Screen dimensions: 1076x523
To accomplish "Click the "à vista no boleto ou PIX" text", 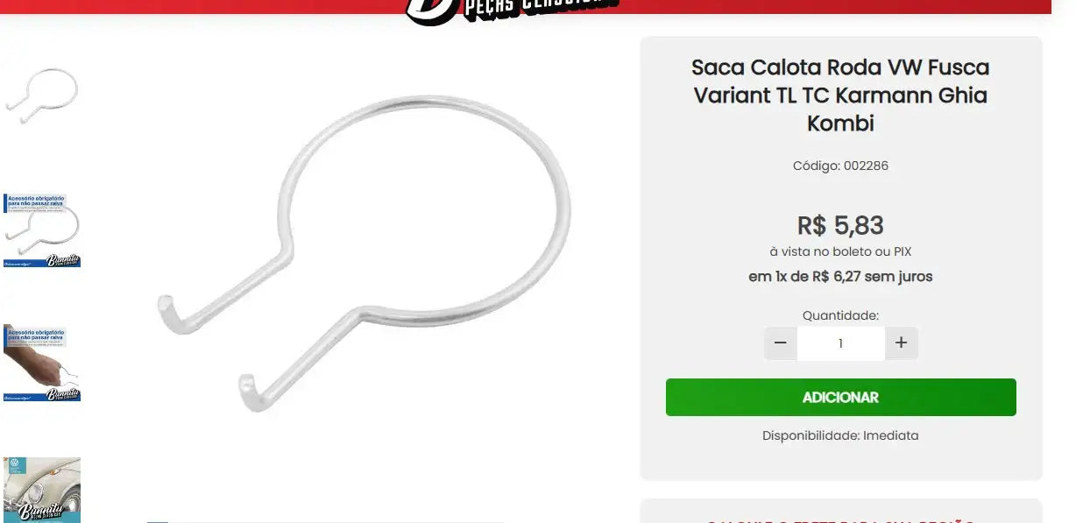I will point(840,251).
